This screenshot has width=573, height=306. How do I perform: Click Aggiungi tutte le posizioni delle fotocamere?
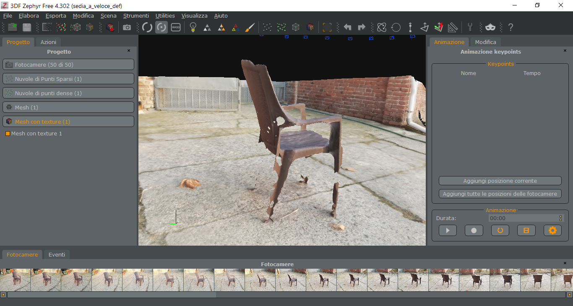pos(500,194)
